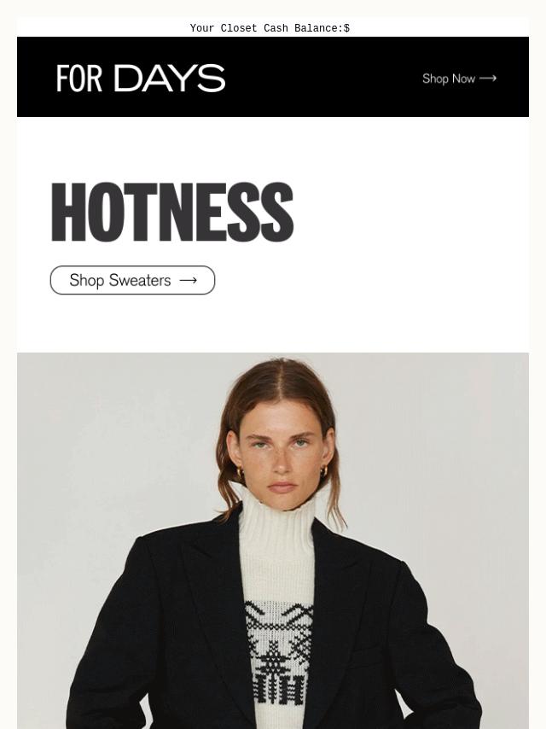Screen dimensions: 546x729
Task: Open the FOR DAYS logo link
Action: (x=141, y=79)
